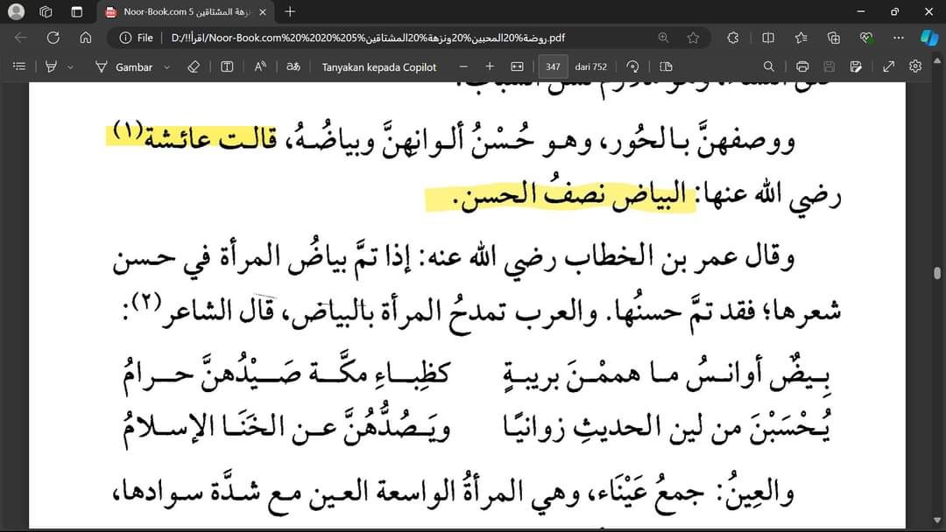
Task: Open a new browser tab
Action: pos(290,11)
